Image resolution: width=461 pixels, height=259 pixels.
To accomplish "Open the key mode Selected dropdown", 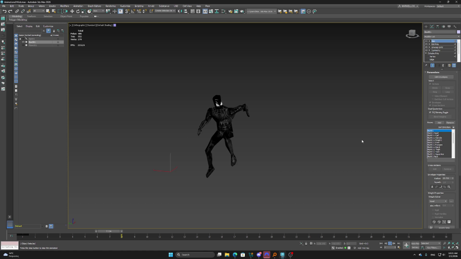I will pos(431,243).
